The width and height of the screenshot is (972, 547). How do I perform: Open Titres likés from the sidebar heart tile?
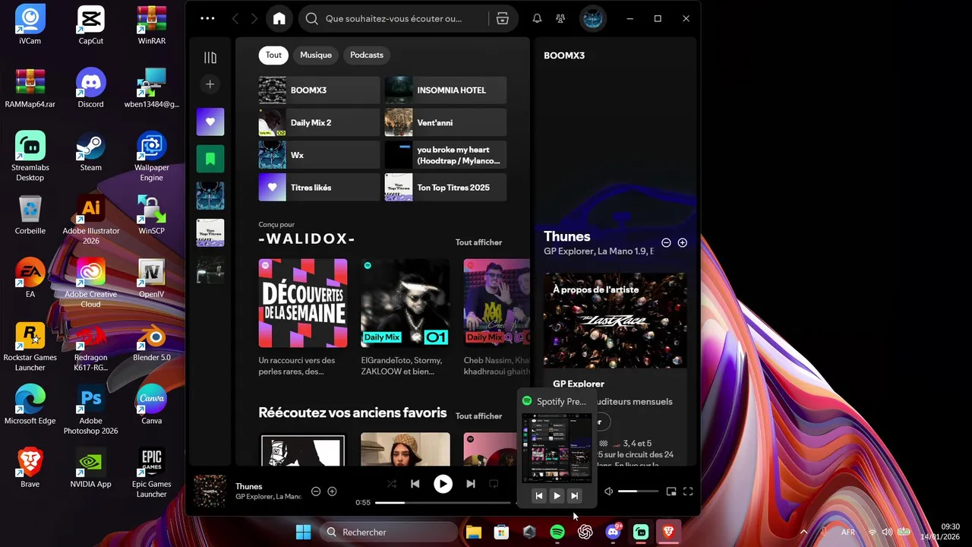210,122
